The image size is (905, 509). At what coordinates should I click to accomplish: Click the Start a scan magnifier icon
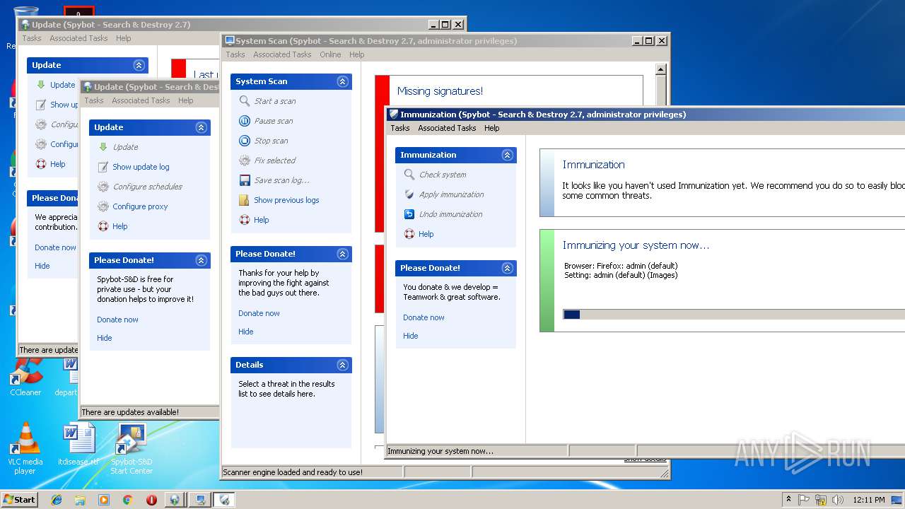245,101
